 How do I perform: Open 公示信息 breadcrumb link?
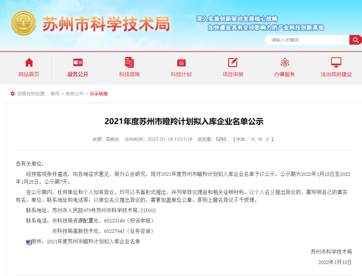99,94
